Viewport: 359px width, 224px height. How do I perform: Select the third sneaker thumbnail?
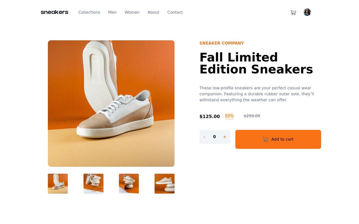point(129,183)
